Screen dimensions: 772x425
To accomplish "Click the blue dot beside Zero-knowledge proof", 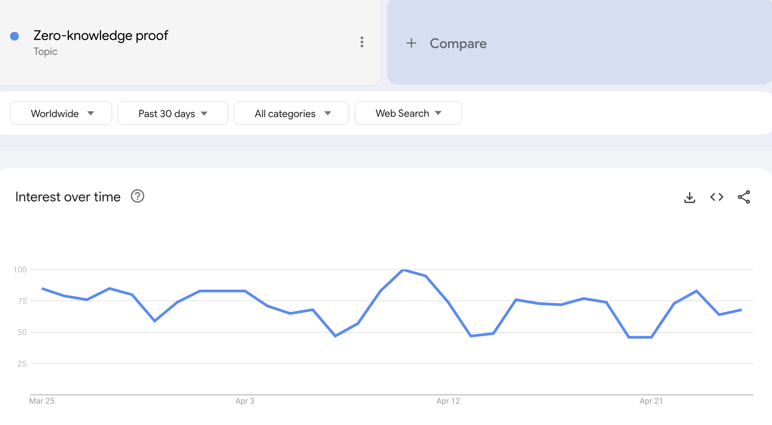I will [x=15, y=36].
